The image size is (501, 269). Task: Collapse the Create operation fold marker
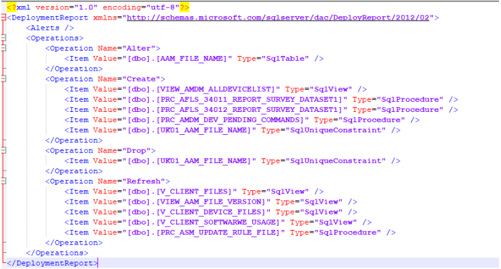coord(3,79)
